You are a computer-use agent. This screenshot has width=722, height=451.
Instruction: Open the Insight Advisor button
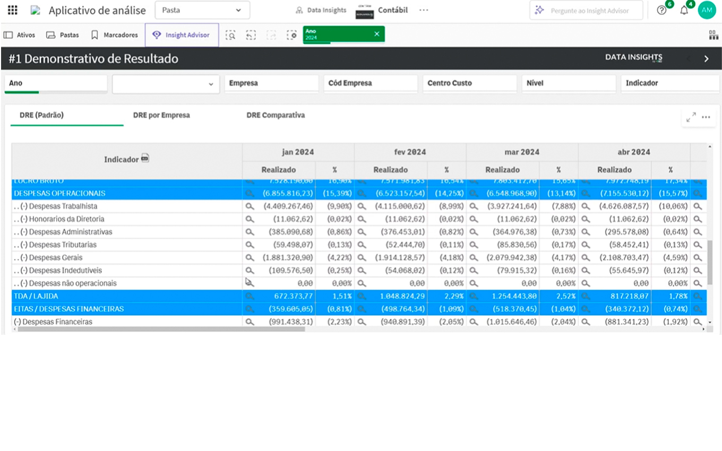181,35
